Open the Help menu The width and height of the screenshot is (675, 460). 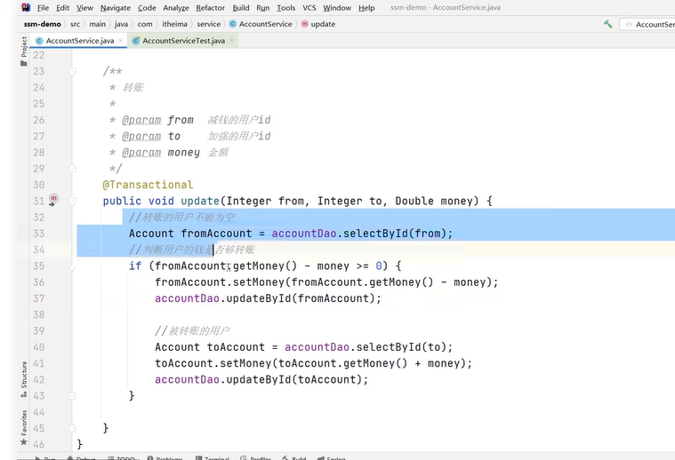[366, 8]
